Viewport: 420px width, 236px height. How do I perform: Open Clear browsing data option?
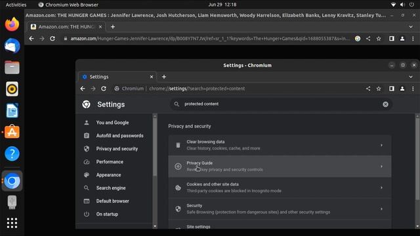tap(280, 146)
